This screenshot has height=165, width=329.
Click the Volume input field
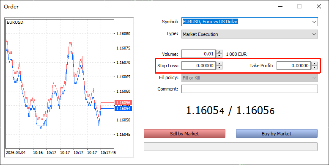coord(198,54)
